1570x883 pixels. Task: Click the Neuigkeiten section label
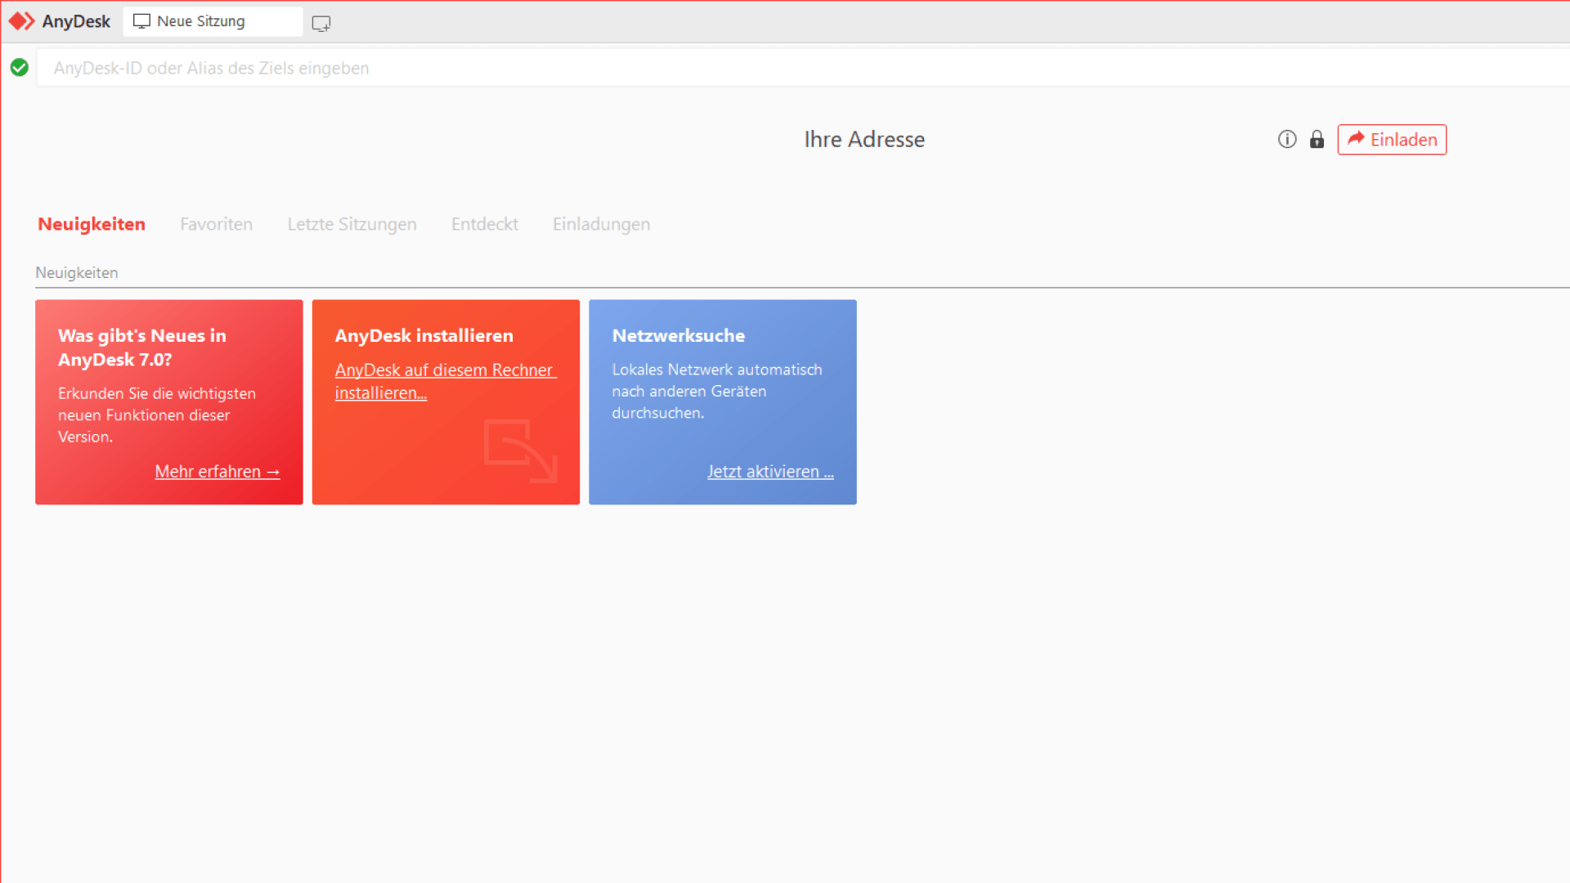(76, 273)
